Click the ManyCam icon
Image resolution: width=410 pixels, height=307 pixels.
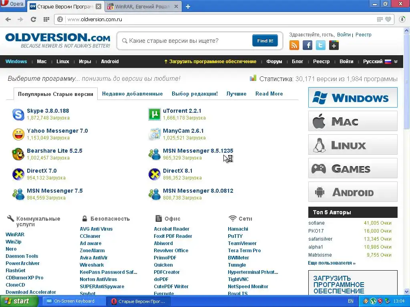pyautogui.click(x=155, y=134)
